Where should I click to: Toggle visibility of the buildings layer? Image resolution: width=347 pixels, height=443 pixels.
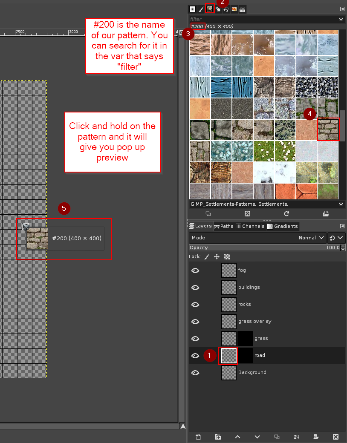tap(195, 288)
